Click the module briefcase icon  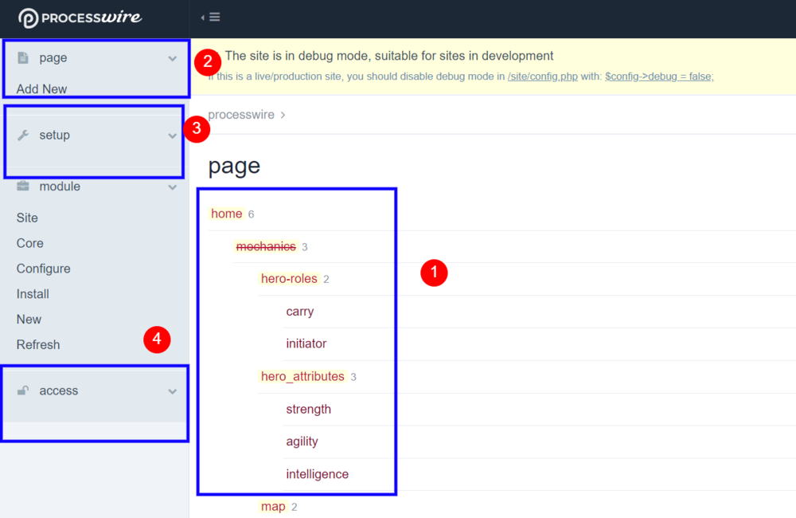click(23, 186)
